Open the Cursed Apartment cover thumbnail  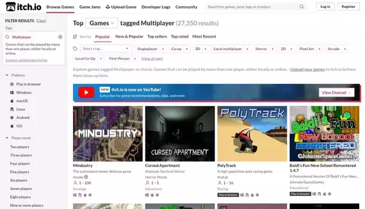click(180, 134)
